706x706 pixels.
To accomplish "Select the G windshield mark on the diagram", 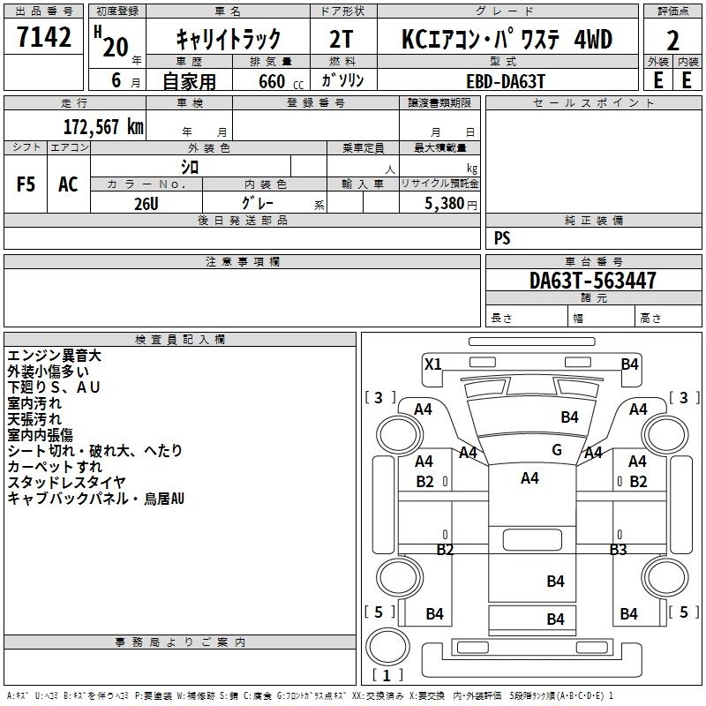I will (x=557, y=450).
